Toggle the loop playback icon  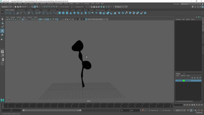(x=188, y=110)
